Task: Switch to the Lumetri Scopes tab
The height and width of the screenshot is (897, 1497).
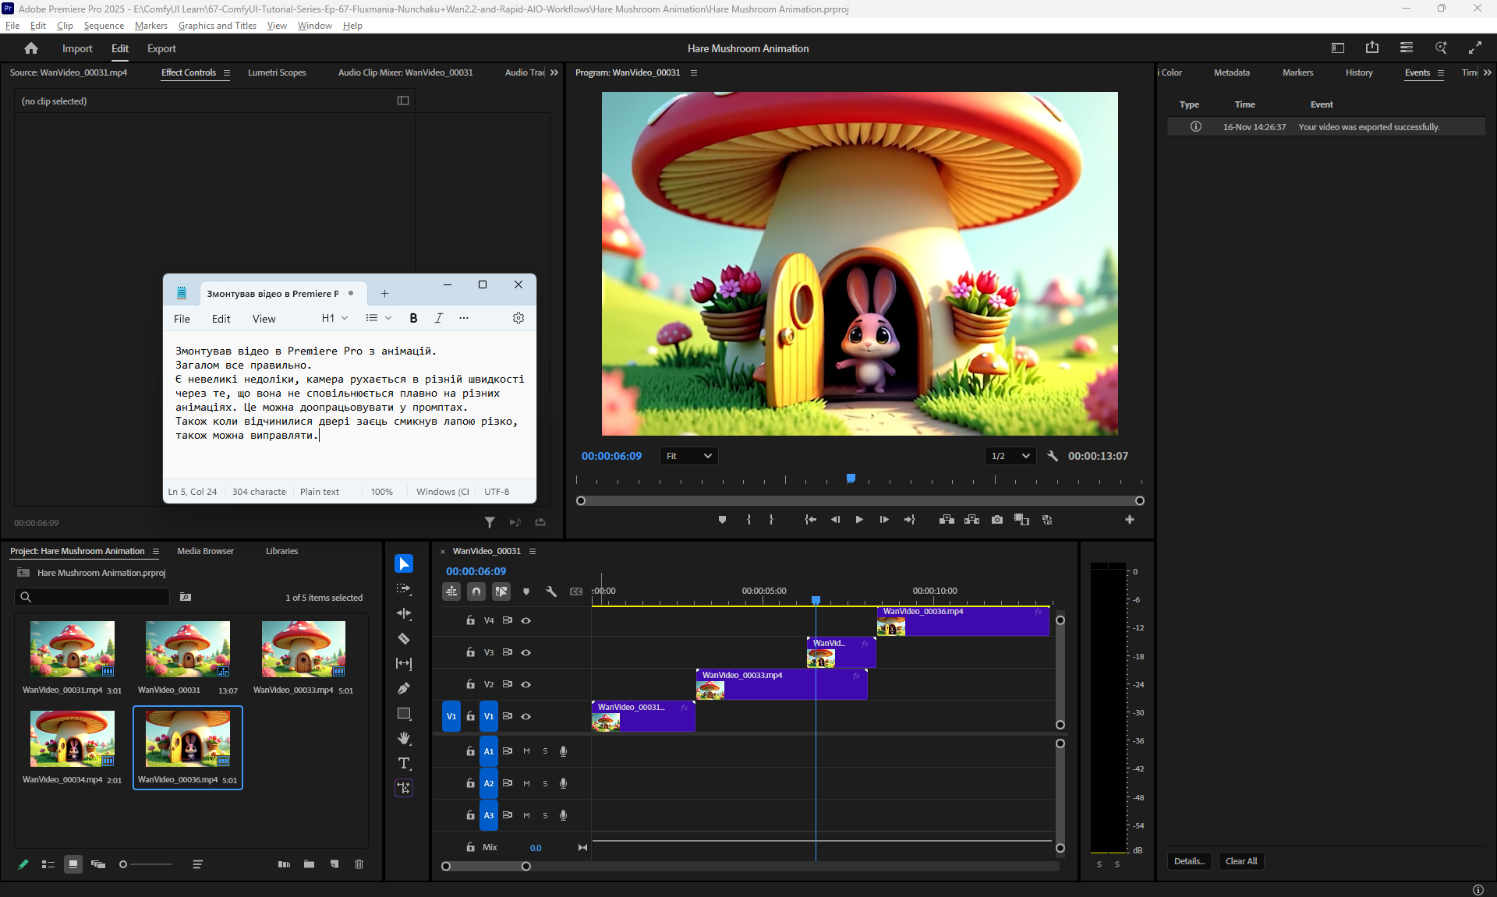Action: point(277,72)
